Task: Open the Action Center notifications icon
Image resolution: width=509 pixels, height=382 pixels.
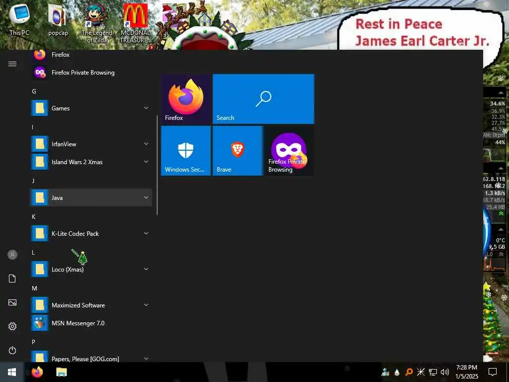Action: [493, 372]
